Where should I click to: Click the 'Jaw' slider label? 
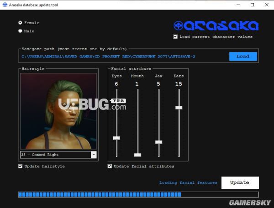pyautogui.click(x=158, y=76)
